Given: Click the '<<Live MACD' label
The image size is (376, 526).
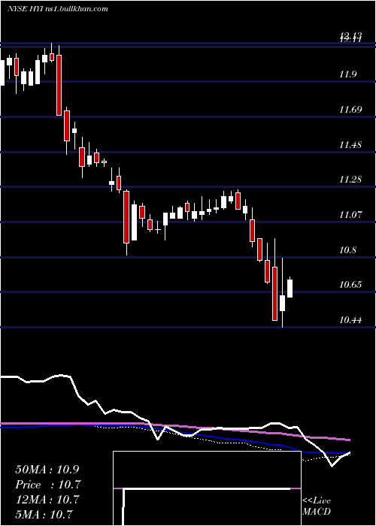Looking at the screenshot, I should tap(317, 506).
